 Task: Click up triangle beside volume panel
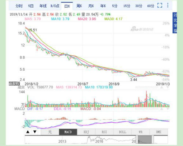[x=161, y=87]
